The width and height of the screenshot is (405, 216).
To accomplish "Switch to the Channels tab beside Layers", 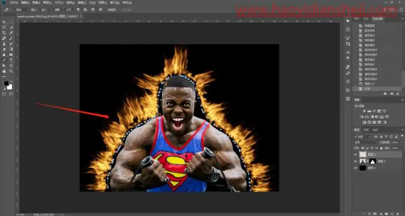I will pyautogui.click(x=366, y=129).
